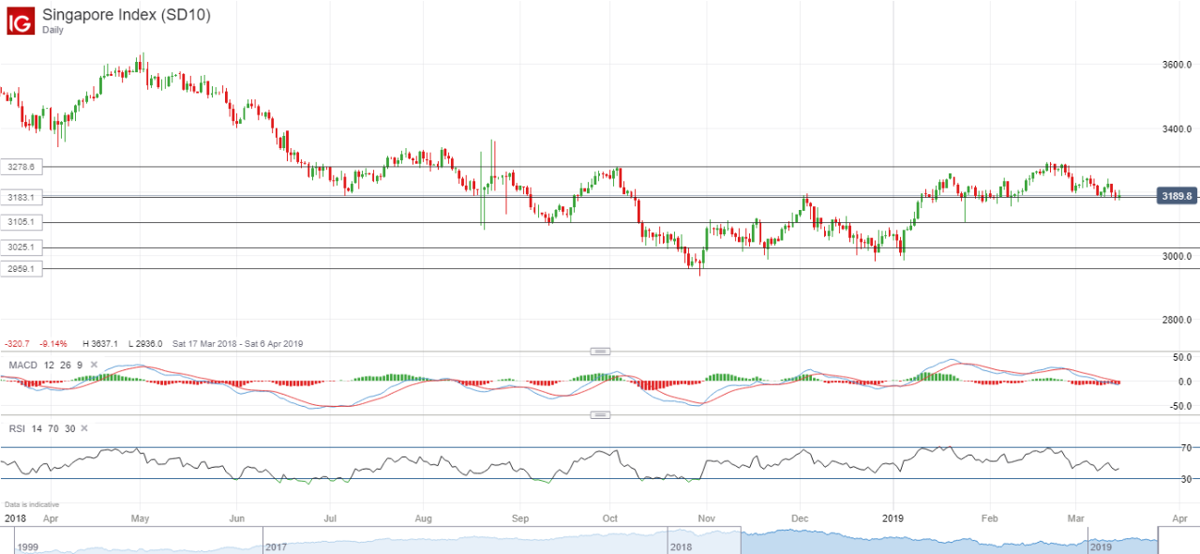The height and width of the screenshot is (554, 1200).
Task: Click the -320.7 change value
Action: click(x=17, y=344)
